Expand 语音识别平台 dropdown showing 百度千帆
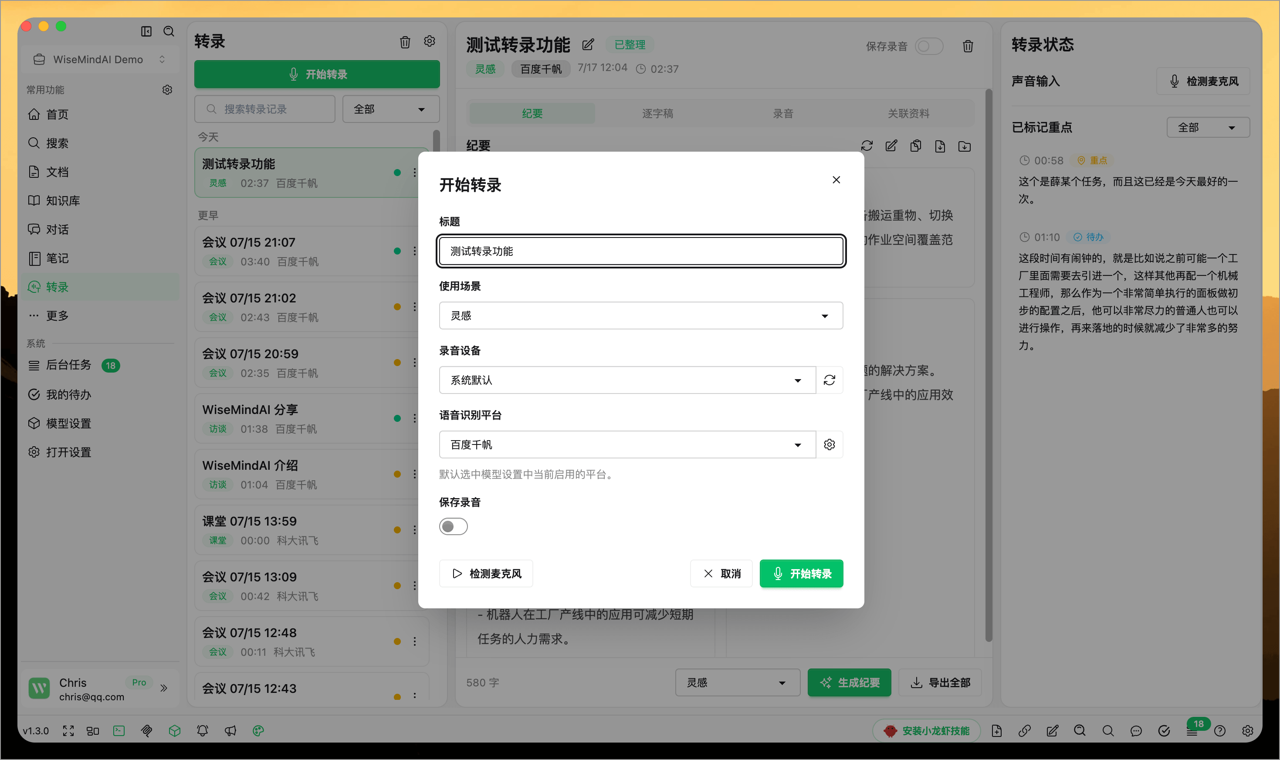The height and width of the screenshot is (760, 1280). click(627, 444)
